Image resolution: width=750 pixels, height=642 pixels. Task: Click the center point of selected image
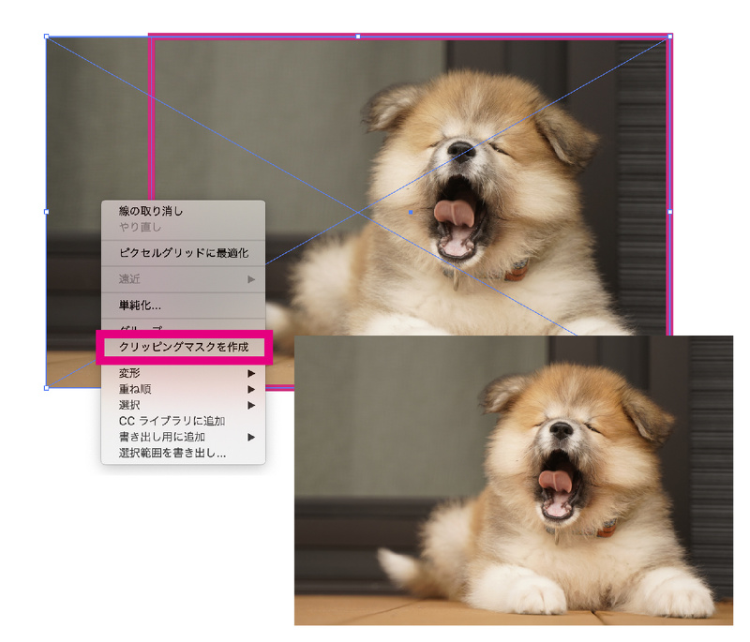[411, 213]
